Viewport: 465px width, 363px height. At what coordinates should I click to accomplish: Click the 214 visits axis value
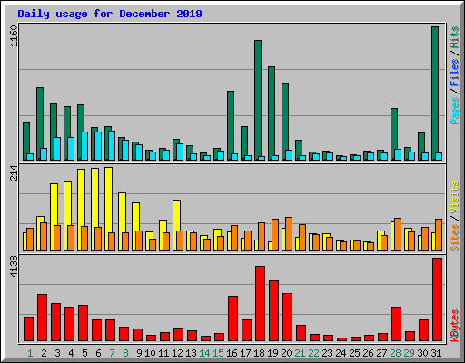pyautogui.click(x=14, y=172)
